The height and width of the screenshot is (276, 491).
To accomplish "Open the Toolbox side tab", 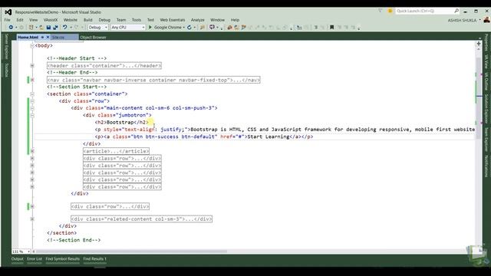I will pyautogui.click(x=7, y=70).
